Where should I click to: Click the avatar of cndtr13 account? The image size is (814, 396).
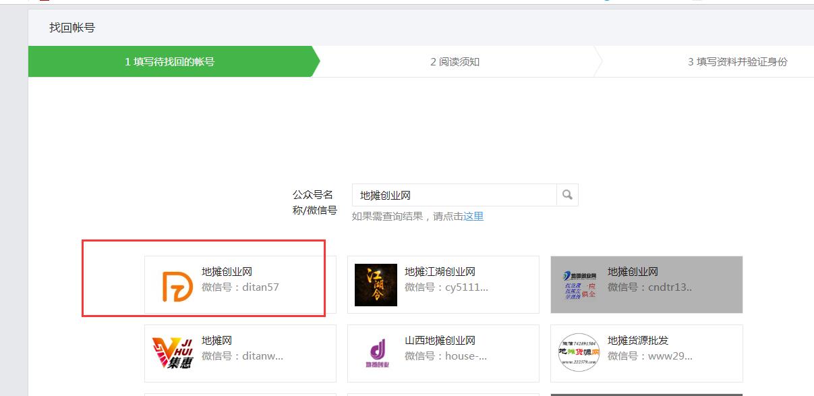(579, 285)
